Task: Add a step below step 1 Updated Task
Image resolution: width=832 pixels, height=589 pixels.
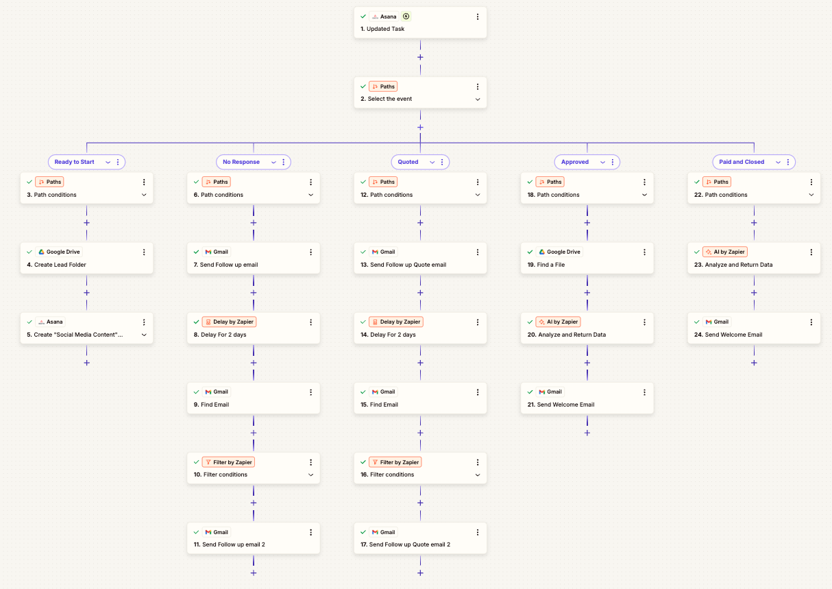Action: pyautogui.click(x=420, y=57)
